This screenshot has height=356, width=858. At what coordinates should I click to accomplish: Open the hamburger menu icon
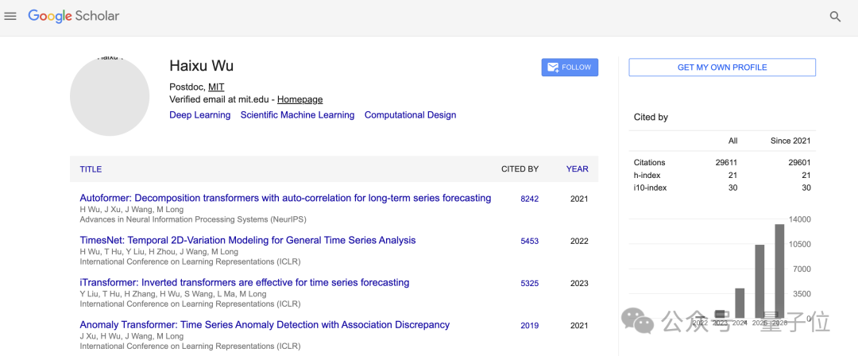pyautogui.click(x=10, y=16)
